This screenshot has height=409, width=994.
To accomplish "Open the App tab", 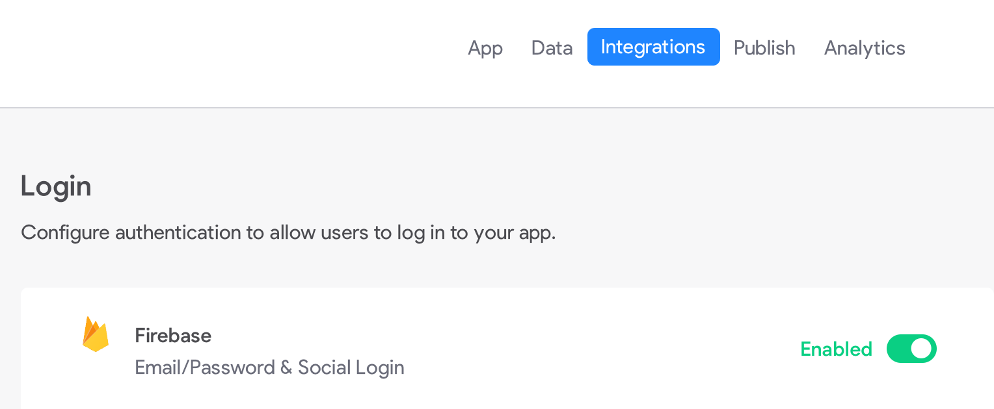I will (x=485, y=48).
